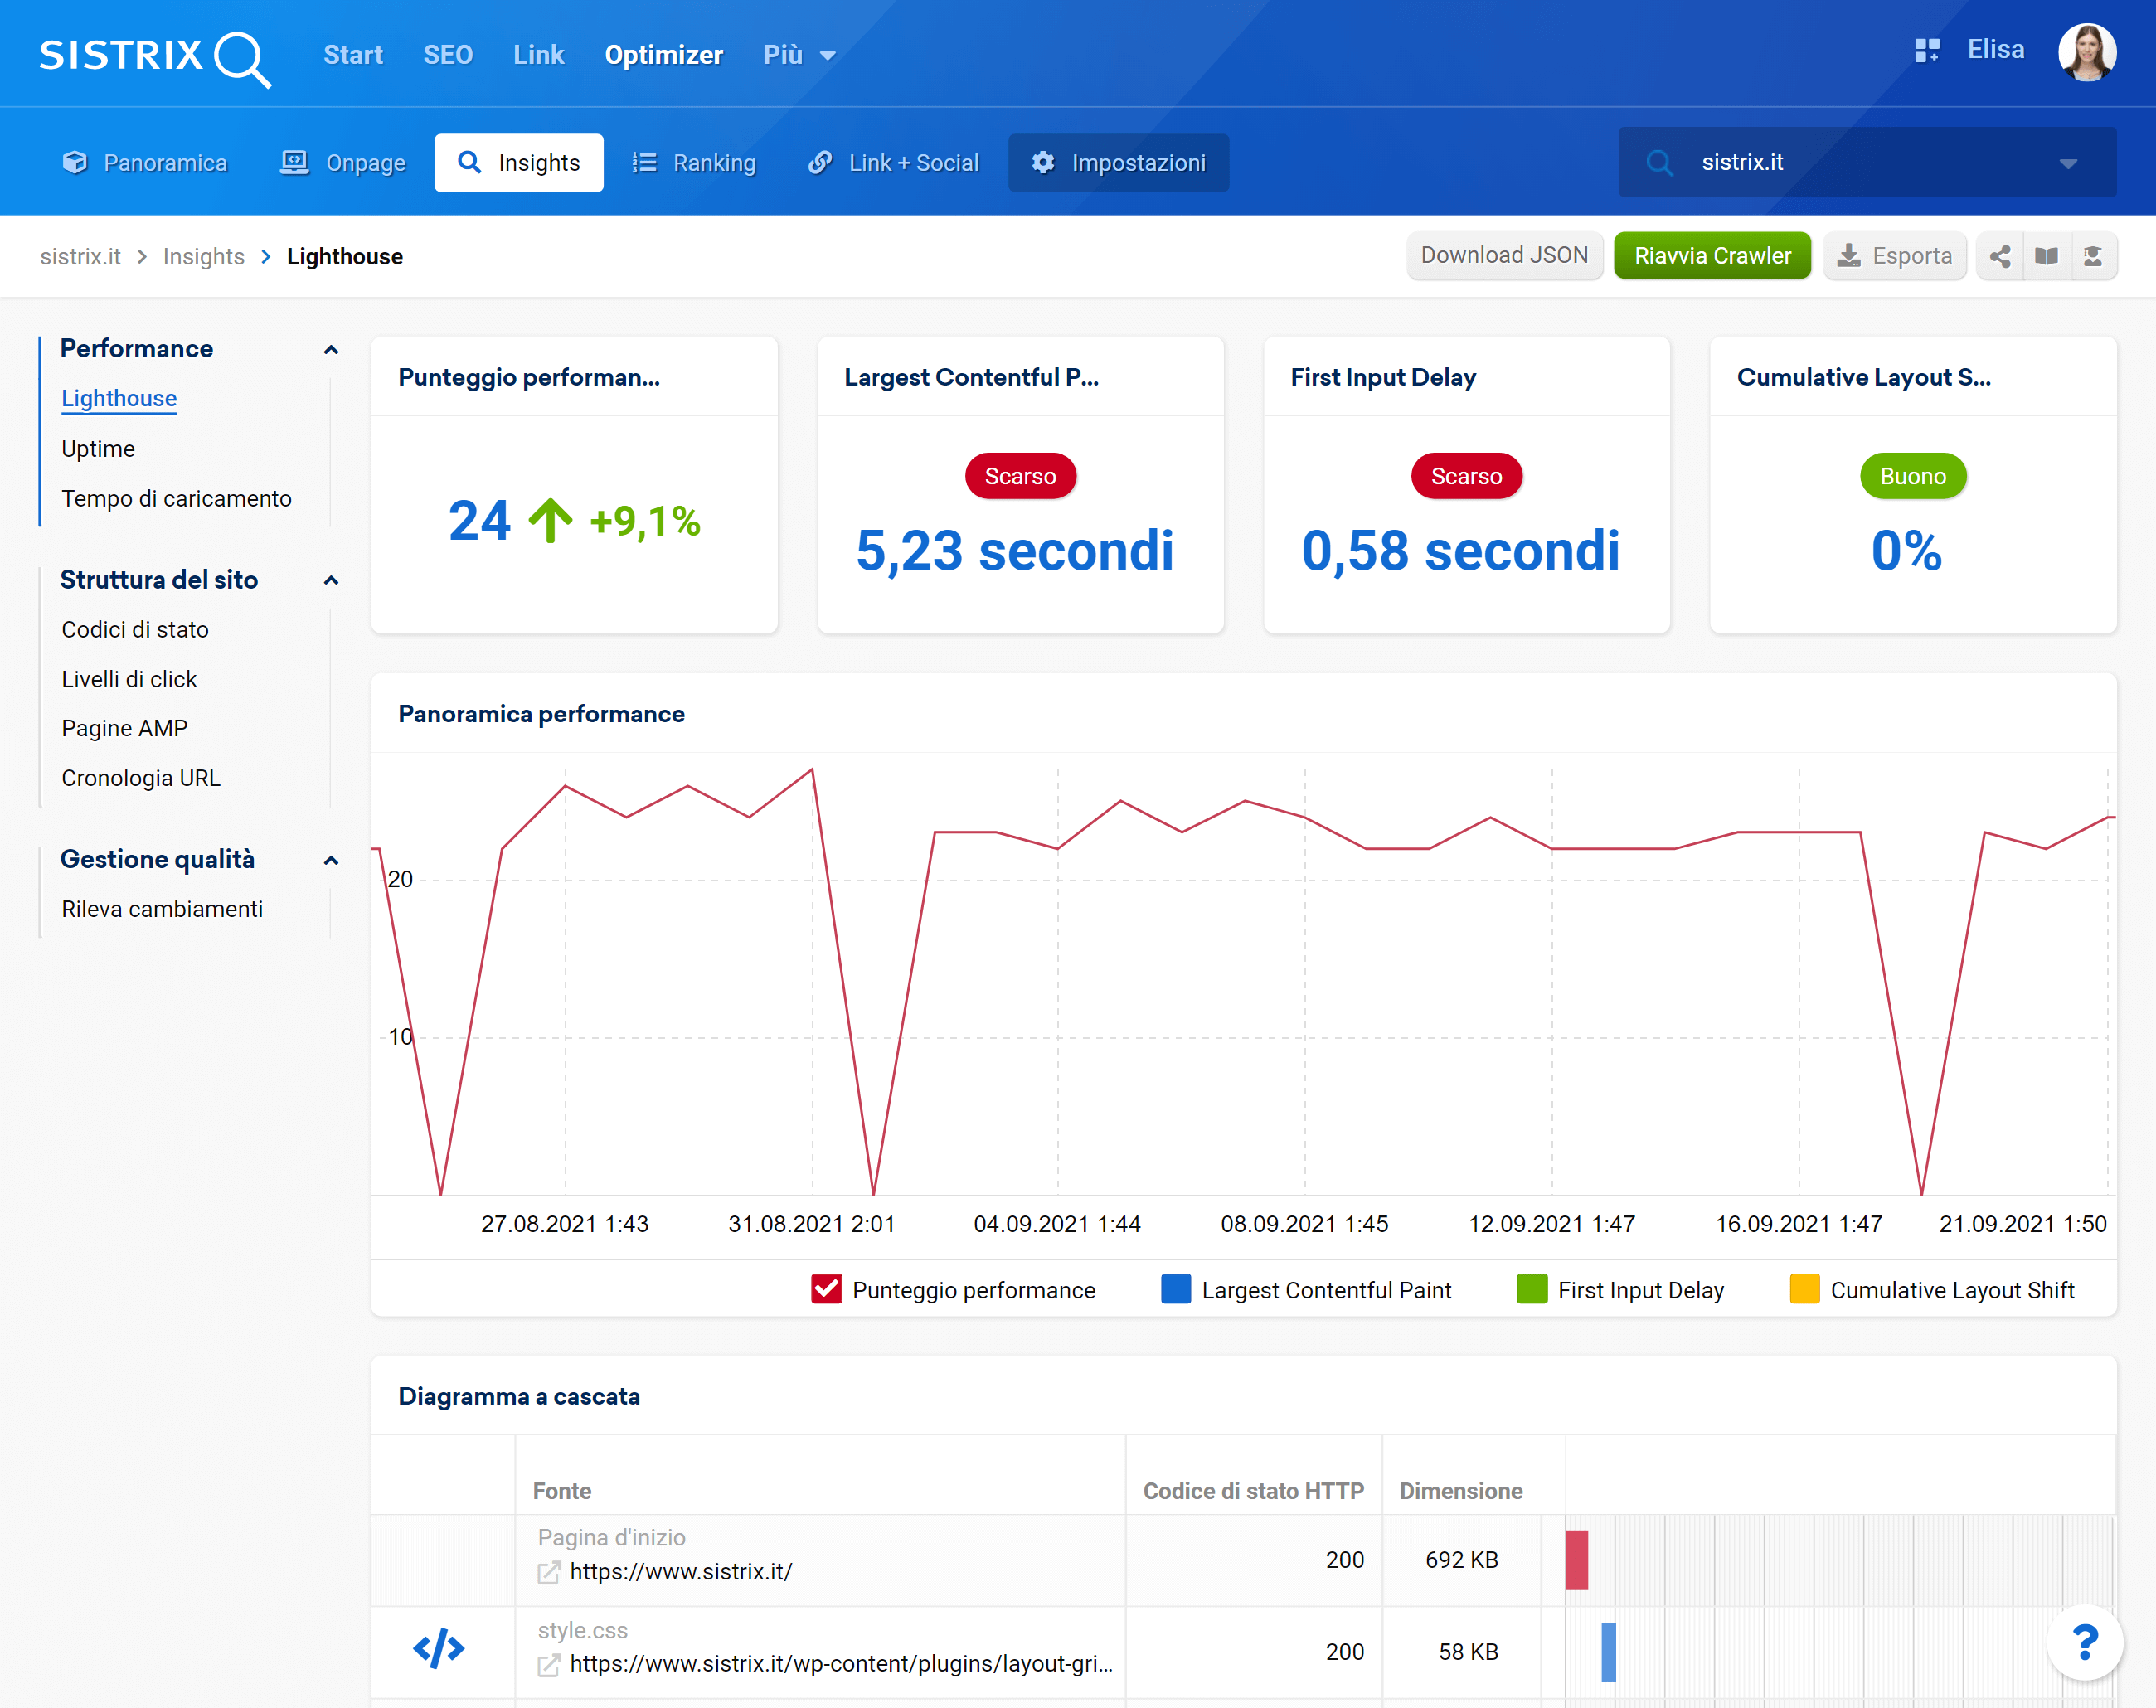Click the Dimensione column header

(x=1461, y=1491)
